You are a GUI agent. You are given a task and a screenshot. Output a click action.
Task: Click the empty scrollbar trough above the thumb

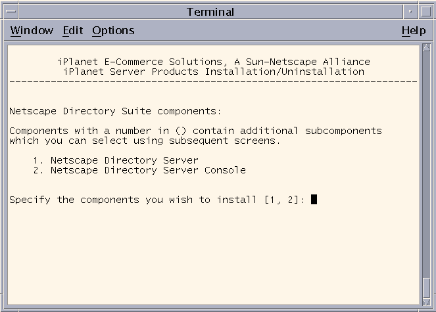click(x=426, y=164)
